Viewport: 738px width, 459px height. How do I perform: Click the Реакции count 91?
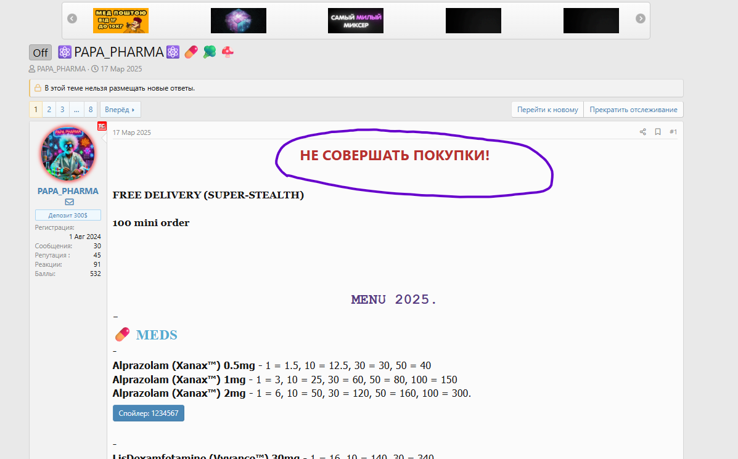tap(97, 264)
